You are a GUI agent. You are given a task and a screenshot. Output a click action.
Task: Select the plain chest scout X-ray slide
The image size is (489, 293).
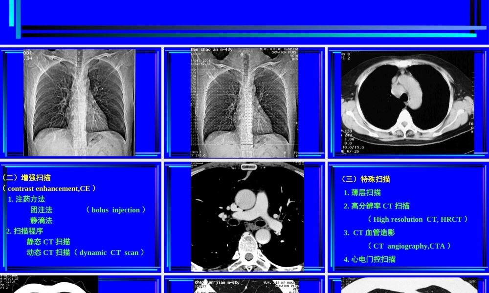80,103
